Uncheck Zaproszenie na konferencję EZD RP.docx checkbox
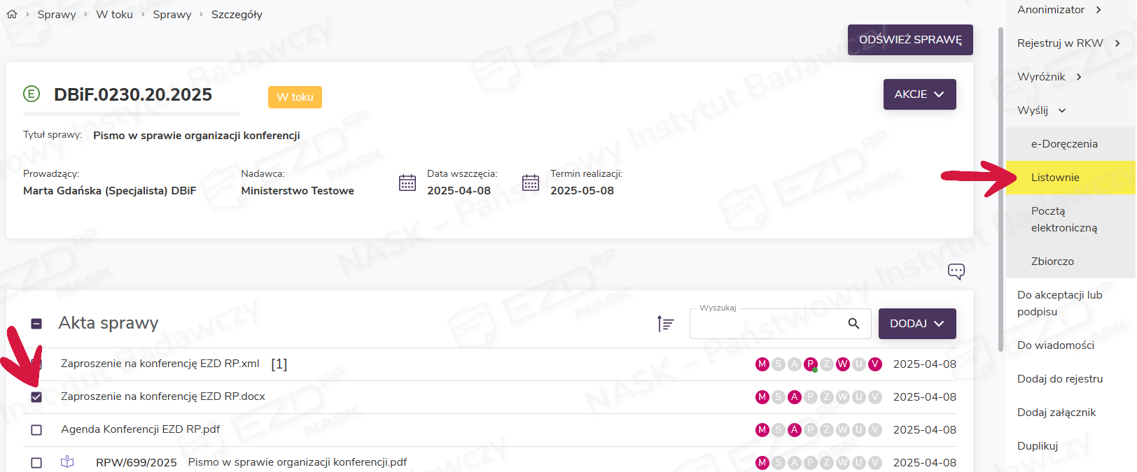Viewport: 1137px width, 472px height. click(36, 397)
